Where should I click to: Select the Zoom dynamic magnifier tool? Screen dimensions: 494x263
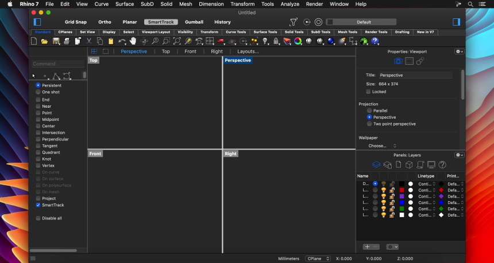[x=155, y=41]
